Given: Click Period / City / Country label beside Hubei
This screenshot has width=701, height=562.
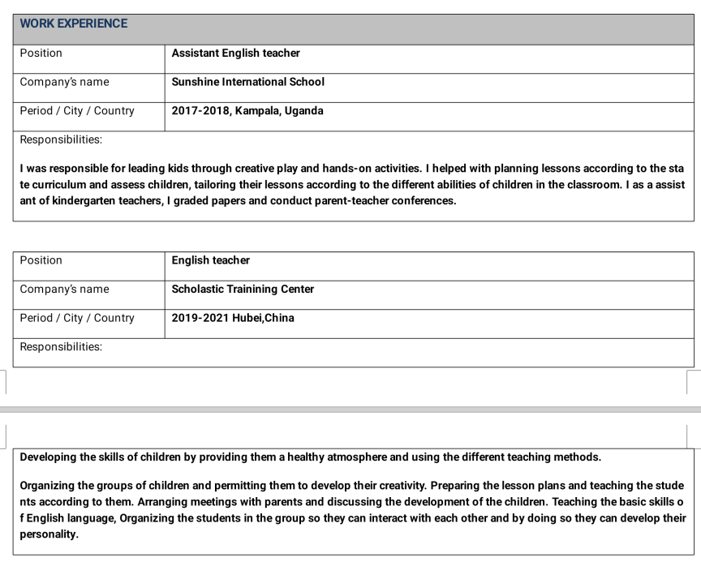Looking at the screenshot, I should click(77, 318).
